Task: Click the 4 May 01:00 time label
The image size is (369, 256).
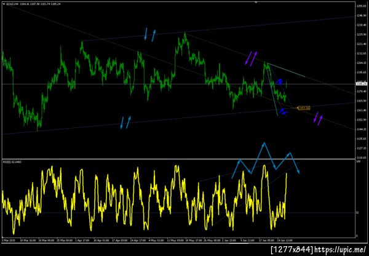Action: tap(156, 241)
